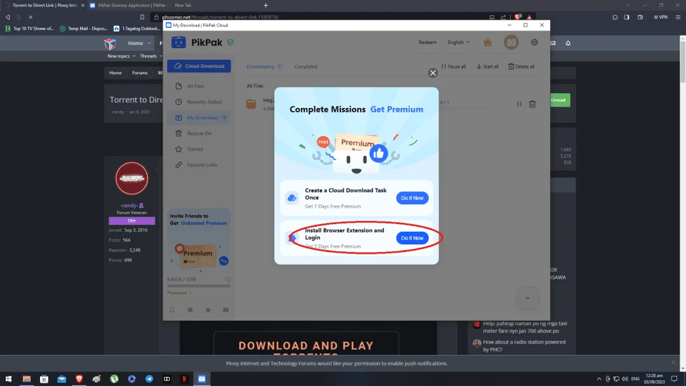Click the storage info icon

point(227,279)
